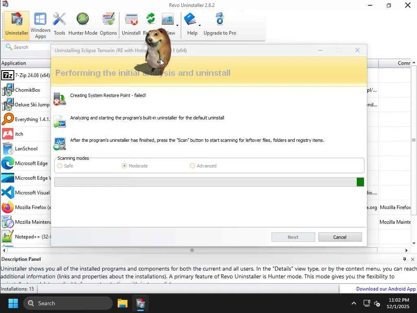This screenshot has height=313, width=417.
Task: Minimize the uninstalling dialog window
Action: click(320, 50)
